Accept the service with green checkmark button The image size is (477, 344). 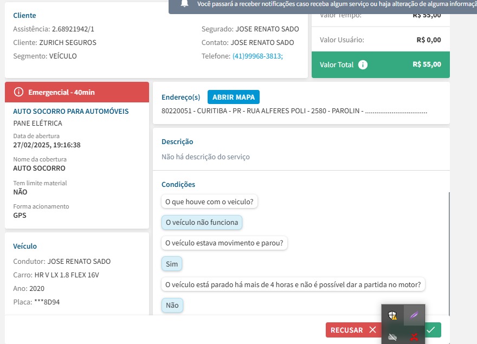click(x=433, y=330)
